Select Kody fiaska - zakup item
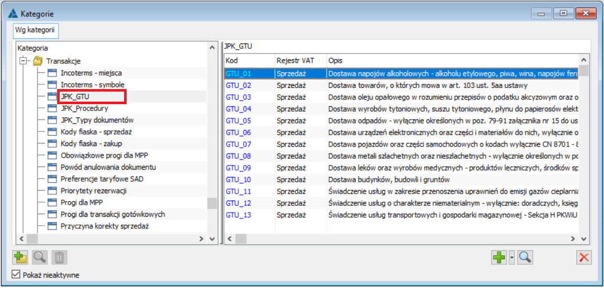 click(x=92, y=143)
